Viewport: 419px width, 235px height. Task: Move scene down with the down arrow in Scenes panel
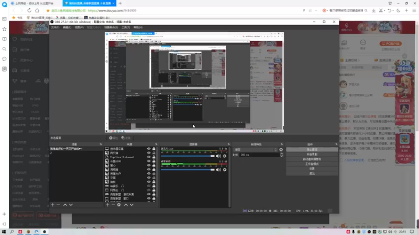pyautogui.click(x=71, y=205)
